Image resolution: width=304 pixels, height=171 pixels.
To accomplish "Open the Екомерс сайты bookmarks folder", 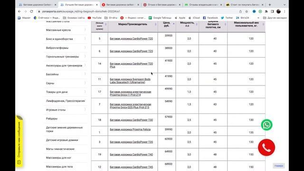I will (74, 18).
